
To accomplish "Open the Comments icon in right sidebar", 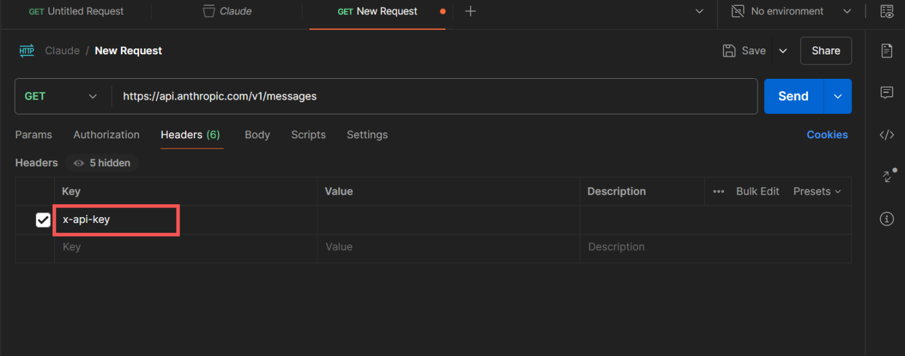I will coord(887,93).
